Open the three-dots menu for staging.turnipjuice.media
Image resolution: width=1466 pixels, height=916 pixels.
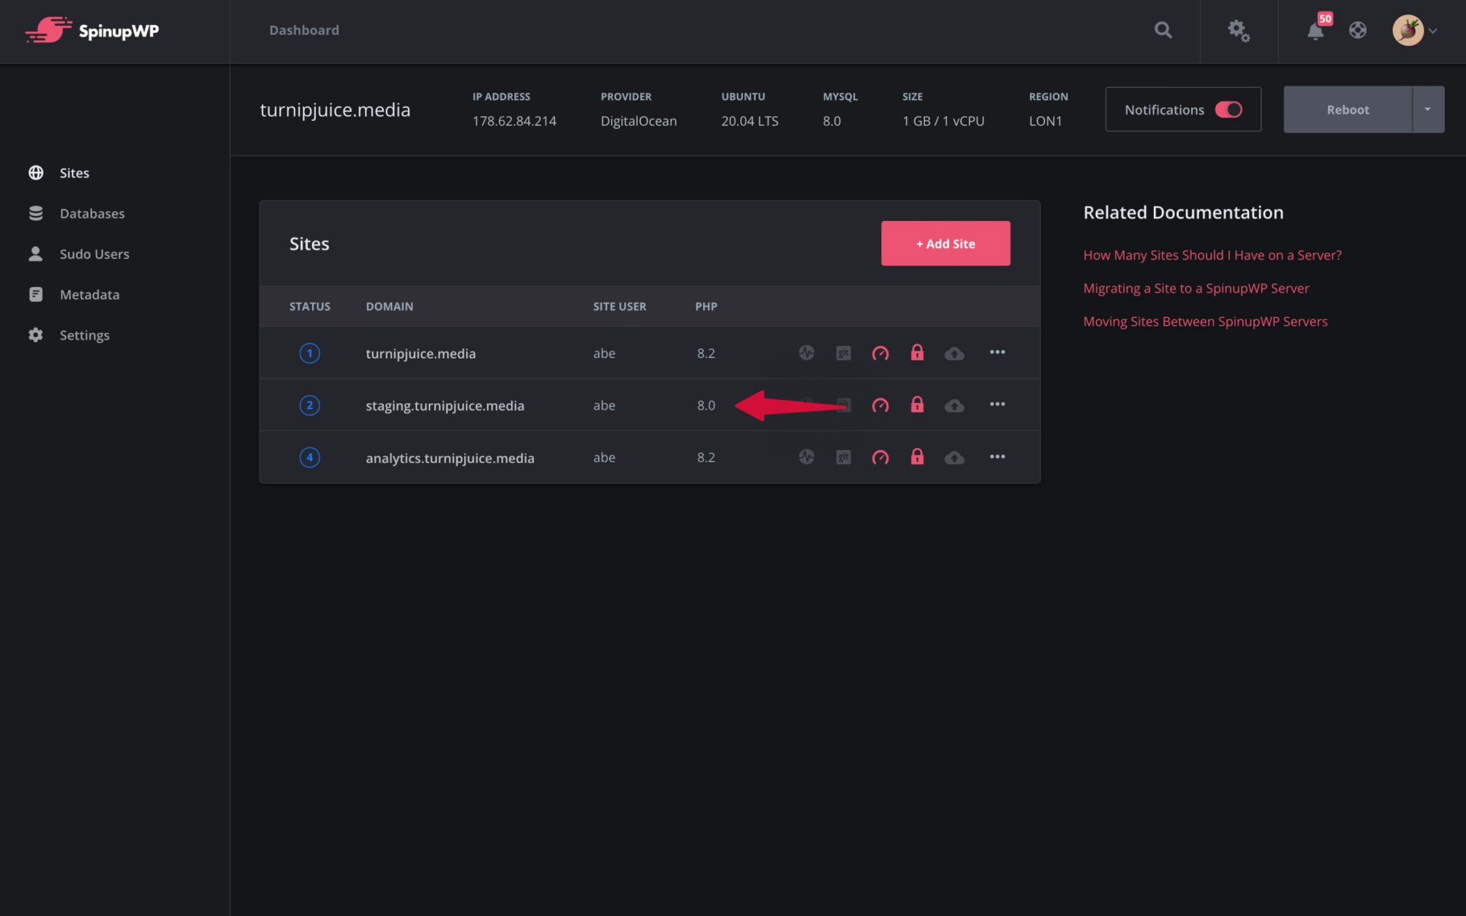(997, 404)
